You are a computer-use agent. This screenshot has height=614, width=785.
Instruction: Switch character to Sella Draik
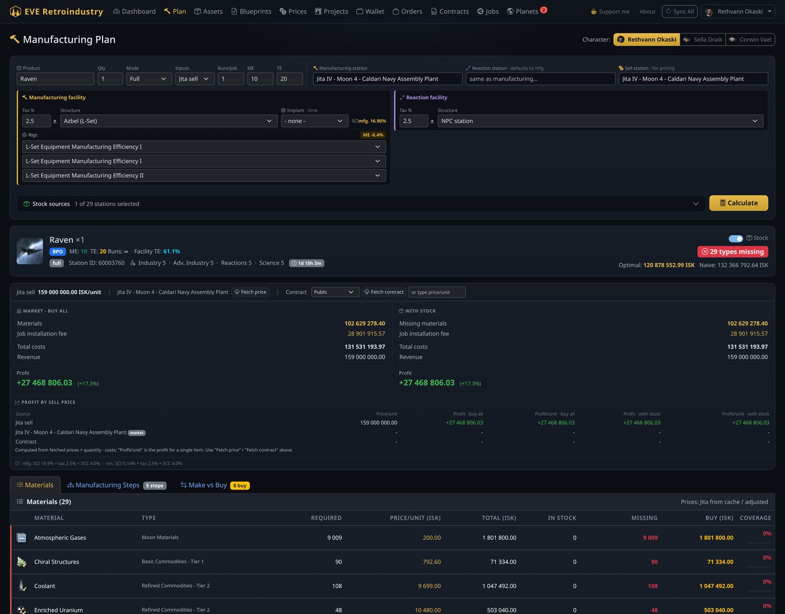point(703,39)
